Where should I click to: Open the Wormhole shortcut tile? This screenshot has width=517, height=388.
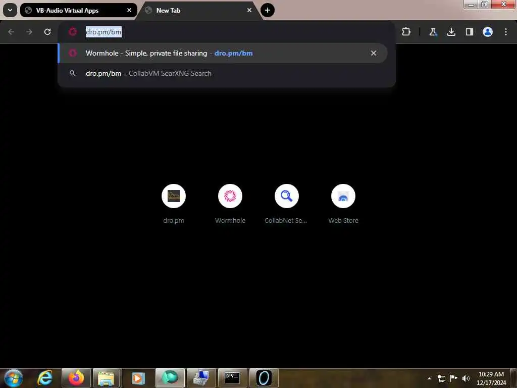pyautogui.click(x=230, y=204)
